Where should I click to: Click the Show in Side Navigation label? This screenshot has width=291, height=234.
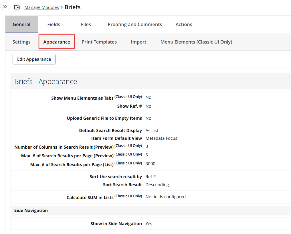tap(116, 223)
